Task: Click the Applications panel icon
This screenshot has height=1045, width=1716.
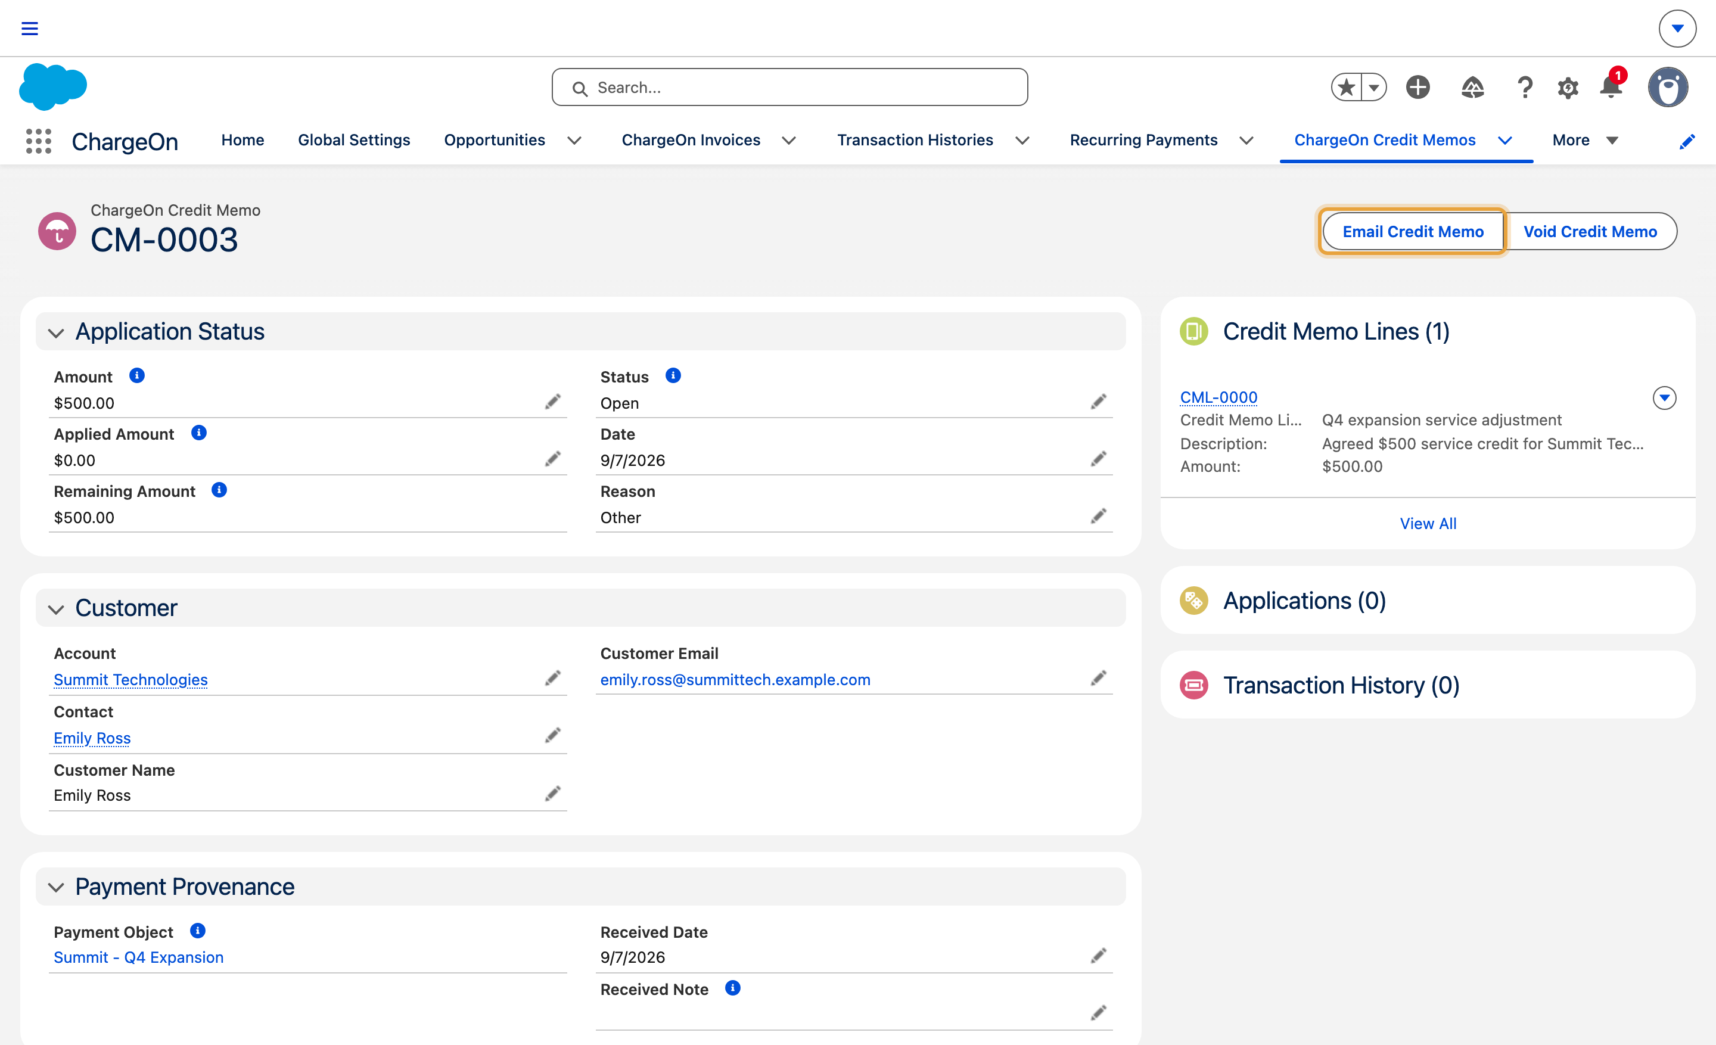Action: [x=1193, y=600]
